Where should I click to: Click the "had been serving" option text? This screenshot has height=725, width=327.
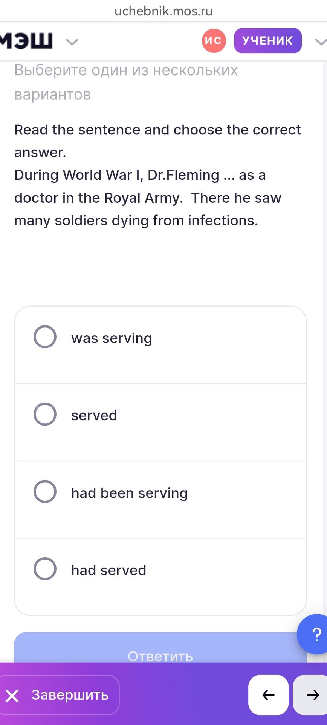(x=130, y=493)
